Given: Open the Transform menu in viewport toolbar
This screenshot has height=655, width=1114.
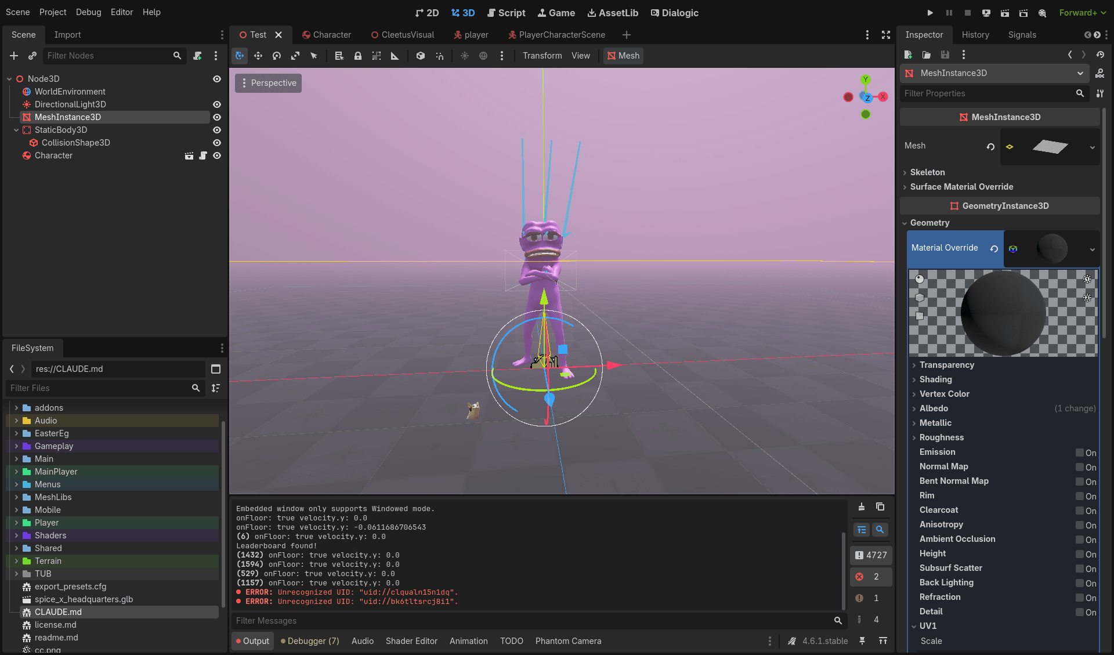Looking at the screenshot, I should point(542,56).
